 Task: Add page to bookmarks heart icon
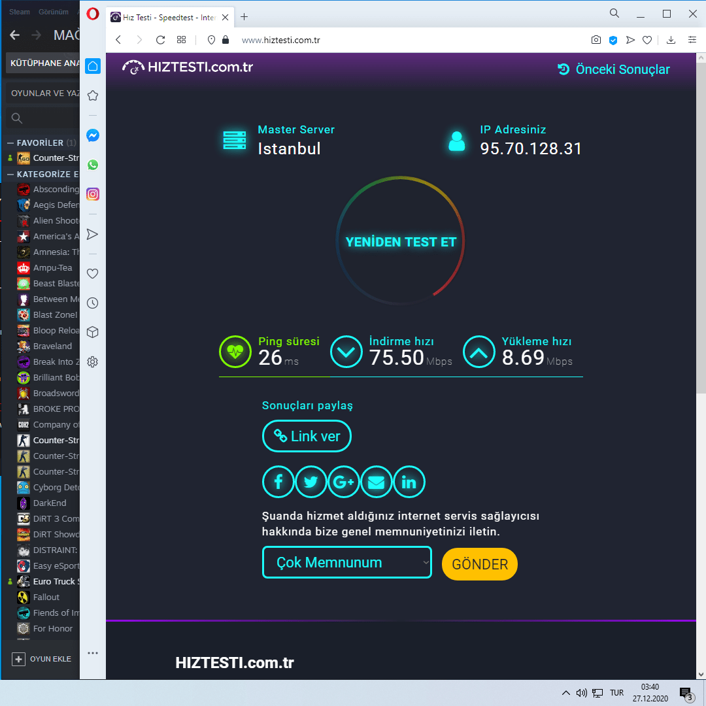pos(647,41)
